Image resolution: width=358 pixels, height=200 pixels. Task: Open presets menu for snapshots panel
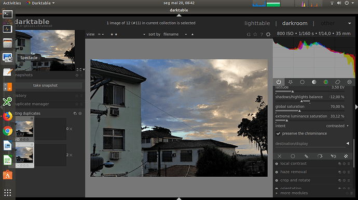(x=81, y=75)
